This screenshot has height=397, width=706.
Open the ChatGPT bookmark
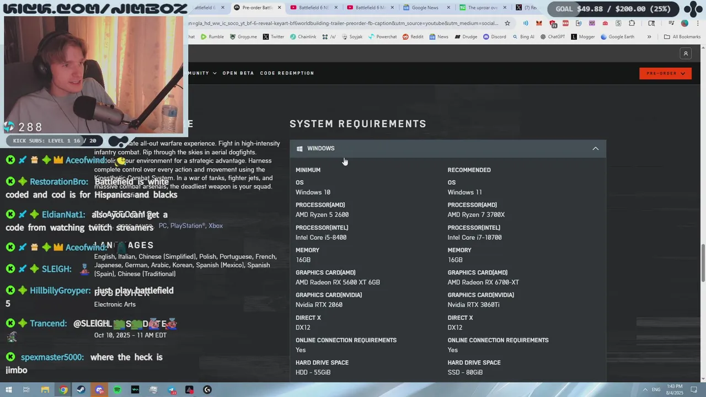click(x=553, y=37)
